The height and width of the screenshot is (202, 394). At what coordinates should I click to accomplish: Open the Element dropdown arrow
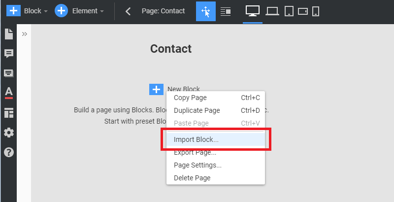click(102, 11)
